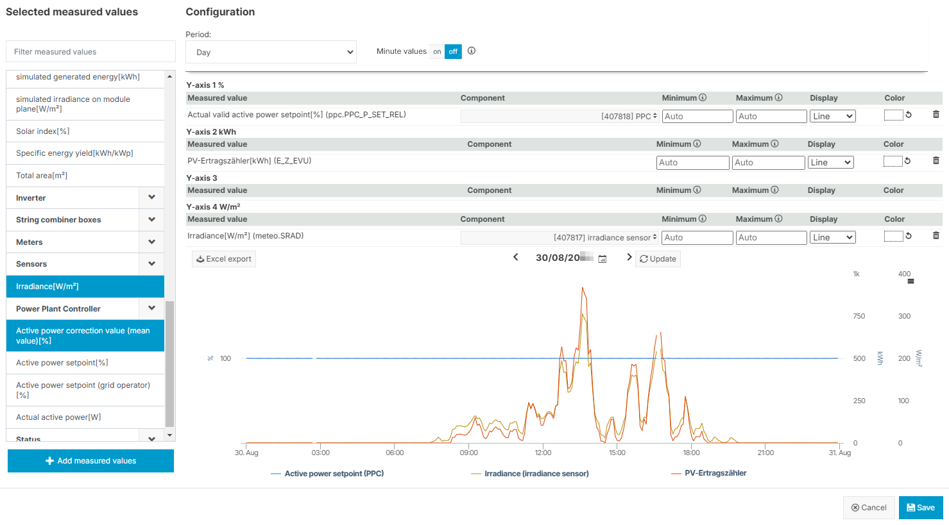
Task: Open the calendar date picker
Action: click(x=601, y=257)
